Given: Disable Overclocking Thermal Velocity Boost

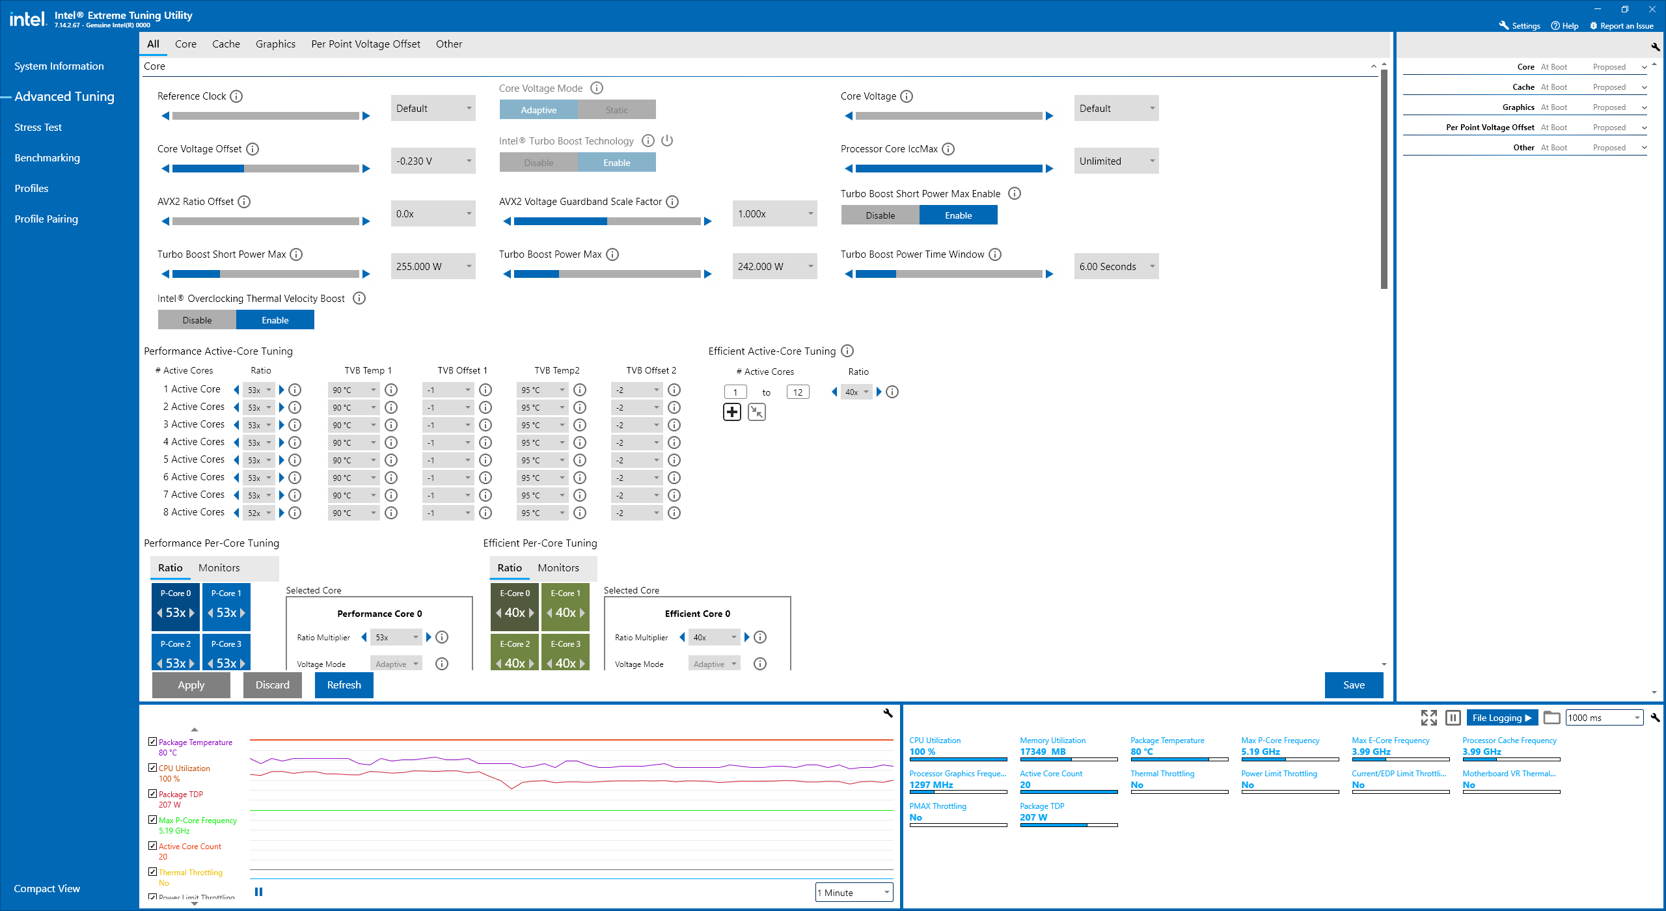Looking at the screenshot, I should click(197, 320).
